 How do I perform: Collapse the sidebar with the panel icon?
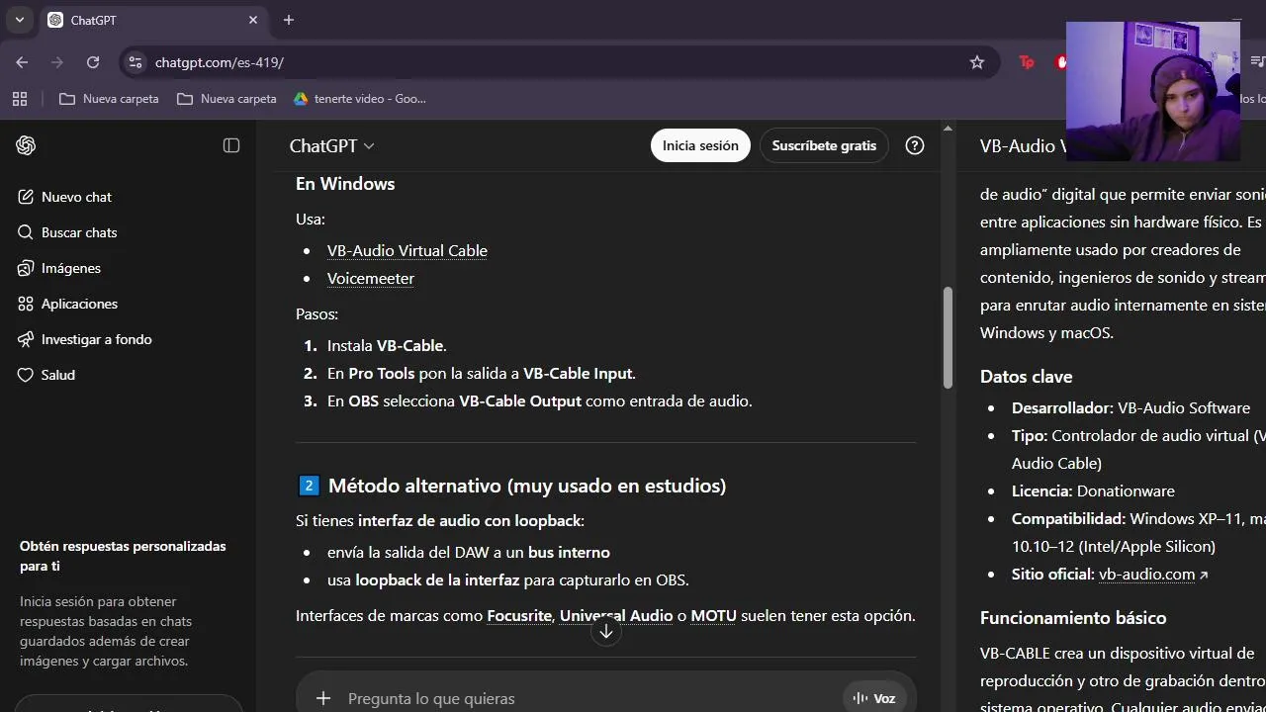coord(231,145)
